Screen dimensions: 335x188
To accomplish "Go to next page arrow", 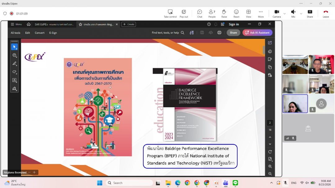I will (x=270, y=144).
